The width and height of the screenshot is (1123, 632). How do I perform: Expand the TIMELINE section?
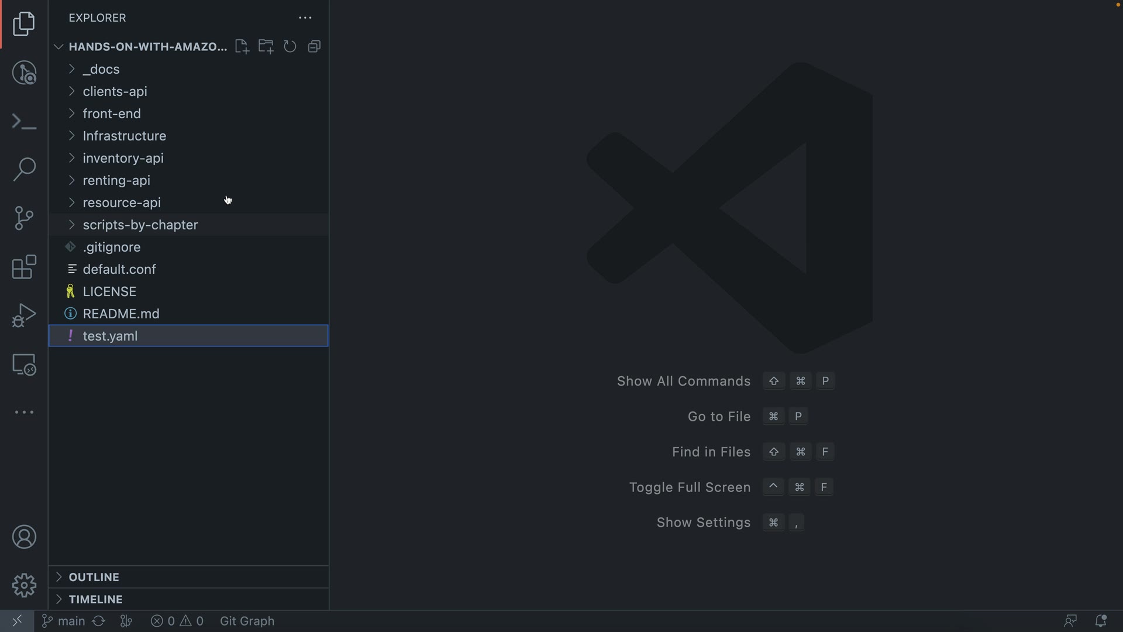[x=95, y=599]
